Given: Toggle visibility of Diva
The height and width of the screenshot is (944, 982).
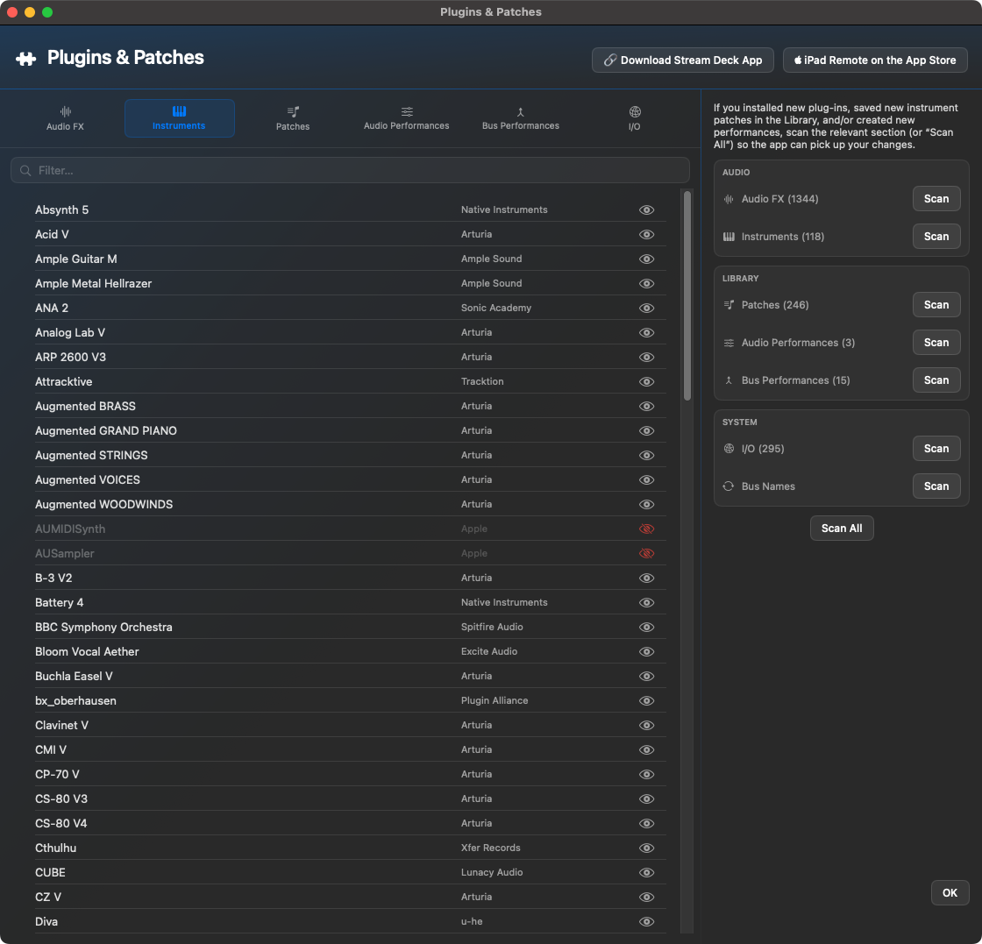Looking at the screenshot, I should tap(646, 921).
